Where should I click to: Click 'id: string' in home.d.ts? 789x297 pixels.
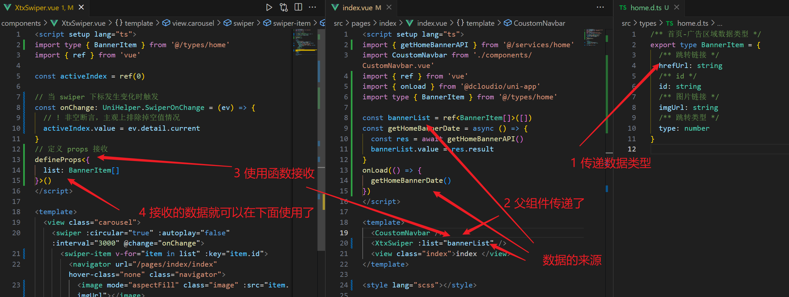click(680, 86)
